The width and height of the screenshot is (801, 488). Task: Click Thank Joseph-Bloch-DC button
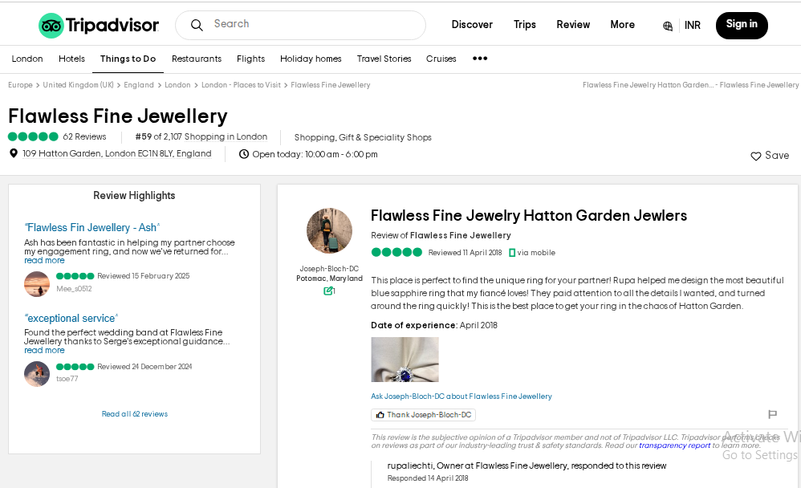(424, 415)
